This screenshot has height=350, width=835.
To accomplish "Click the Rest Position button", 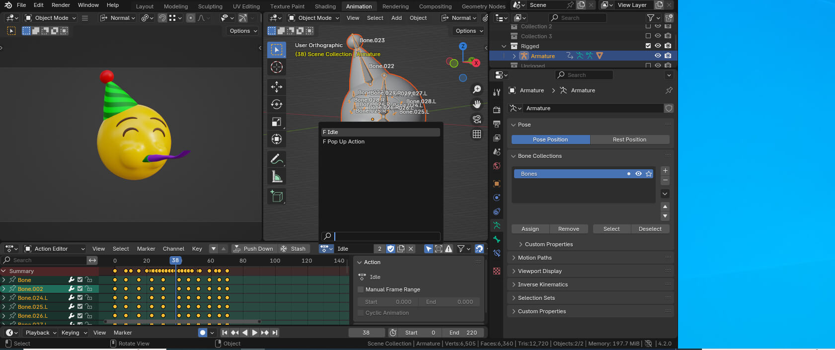I will pyautogui.click(x=629, y=140).
